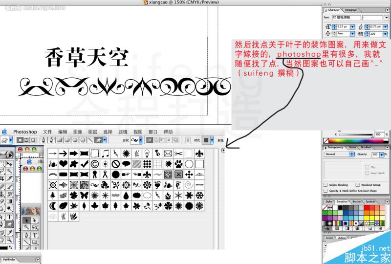
Task: Open the Auto kerning dropdown
Action: tap(352, 33)
